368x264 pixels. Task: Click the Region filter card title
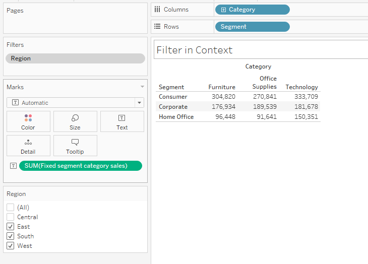tap(16, 194)
